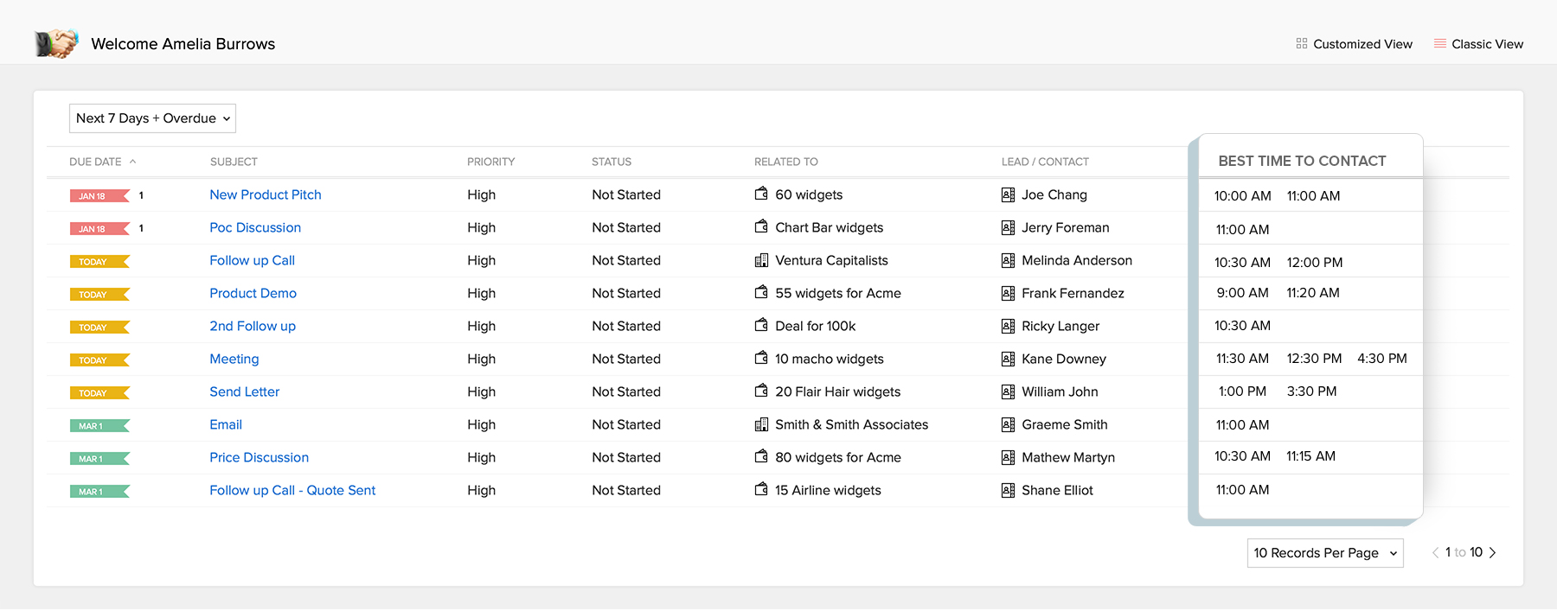Click deal icon beside 60 widgets
The height and width of the screenshot is (611, 1557).
(761, 194)
